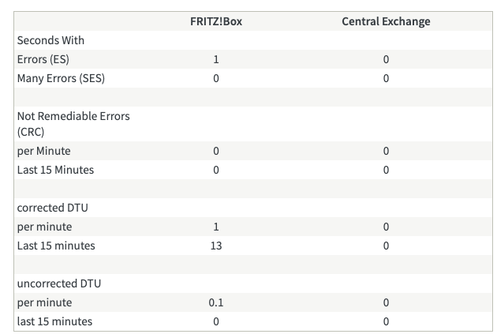Select Central Exchange uncorrected DTU last 15 minutes value

point(386,321)
